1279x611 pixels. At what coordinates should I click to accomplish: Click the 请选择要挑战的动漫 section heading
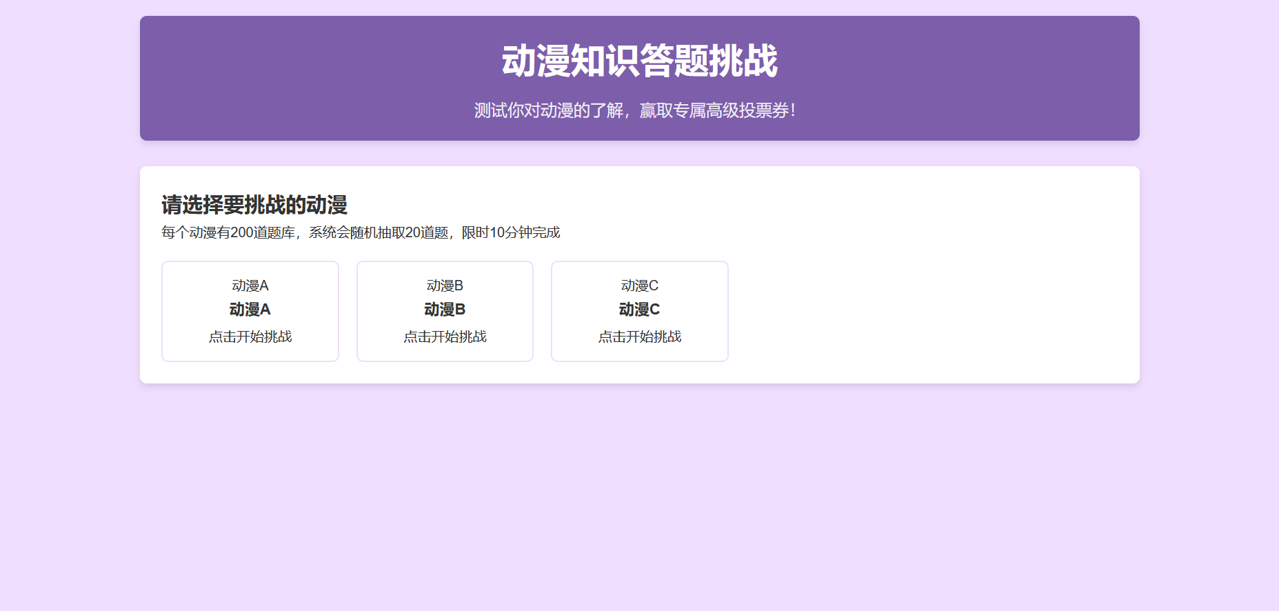[x=254, y=205]
